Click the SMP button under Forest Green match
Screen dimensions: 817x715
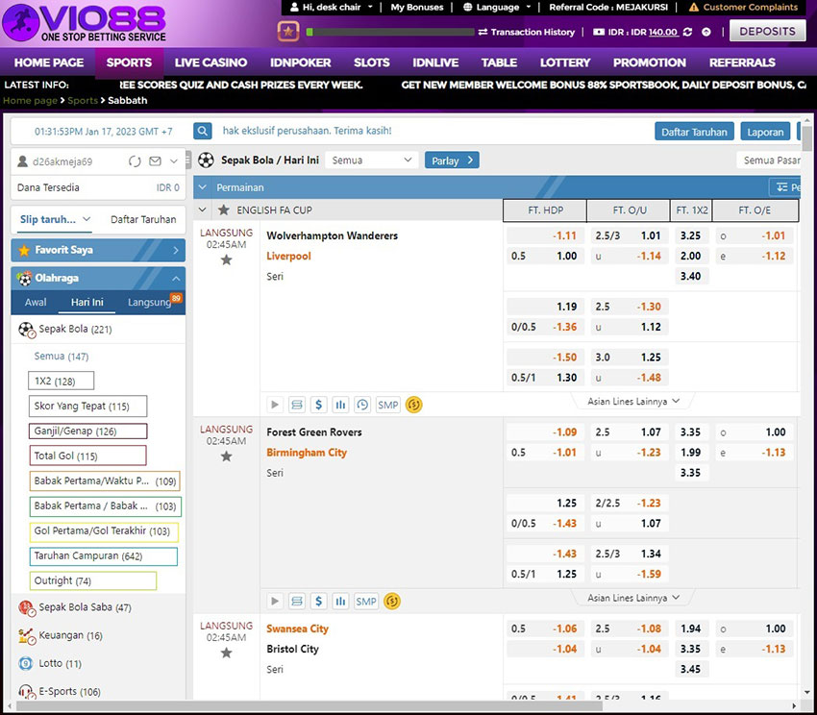[x=366, y=602]
